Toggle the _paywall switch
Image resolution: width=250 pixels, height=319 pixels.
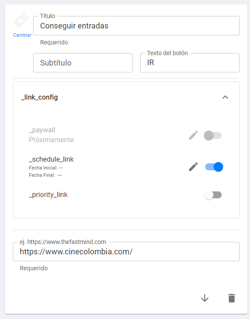pos(213,135)
